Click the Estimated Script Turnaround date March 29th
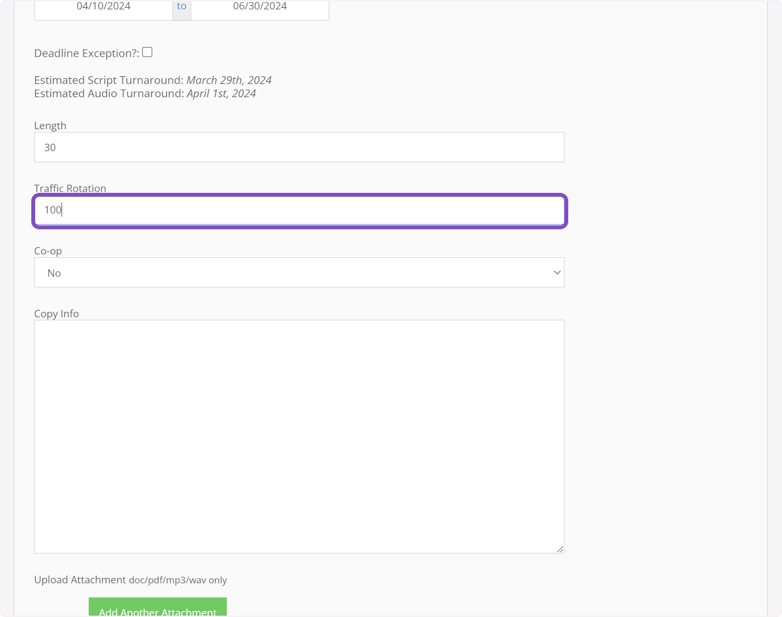 (229, 80)
